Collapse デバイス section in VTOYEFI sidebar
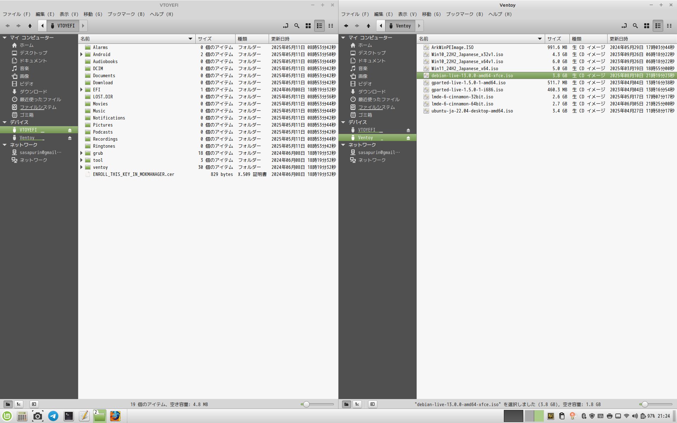 point(5,122)
